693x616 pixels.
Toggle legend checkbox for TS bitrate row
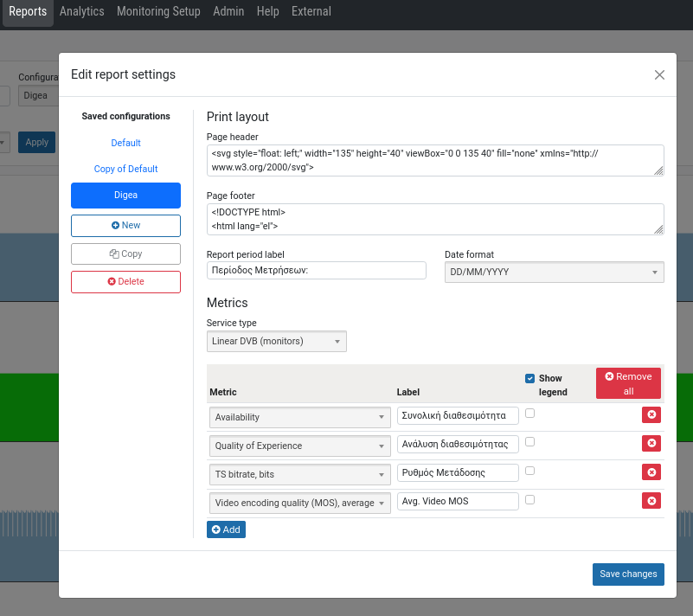pyautogui.click(x=530, y=471)
